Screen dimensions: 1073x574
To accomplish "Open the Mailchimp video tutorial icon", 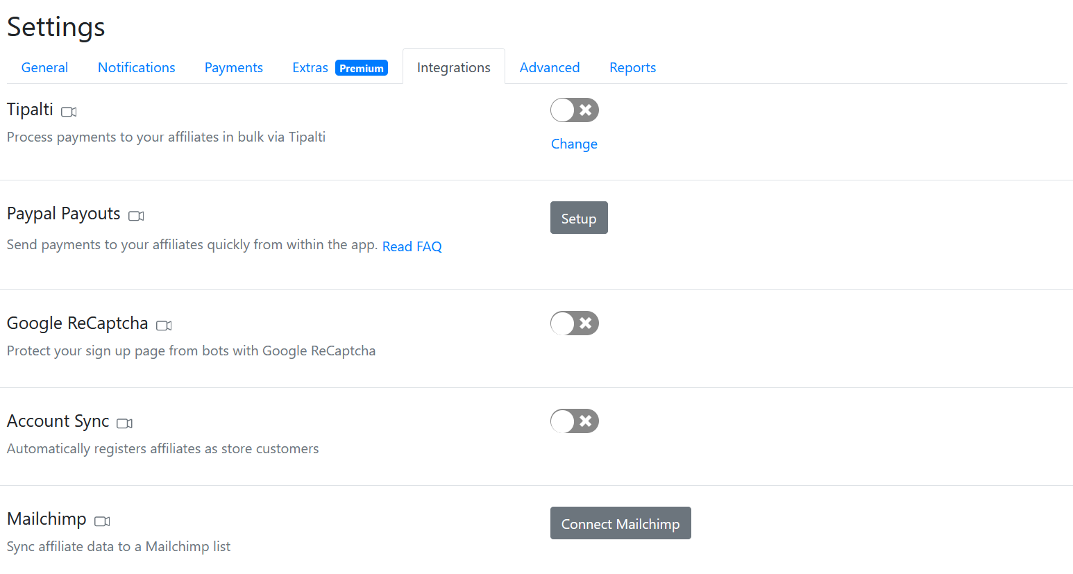I will tap(102, 521).
